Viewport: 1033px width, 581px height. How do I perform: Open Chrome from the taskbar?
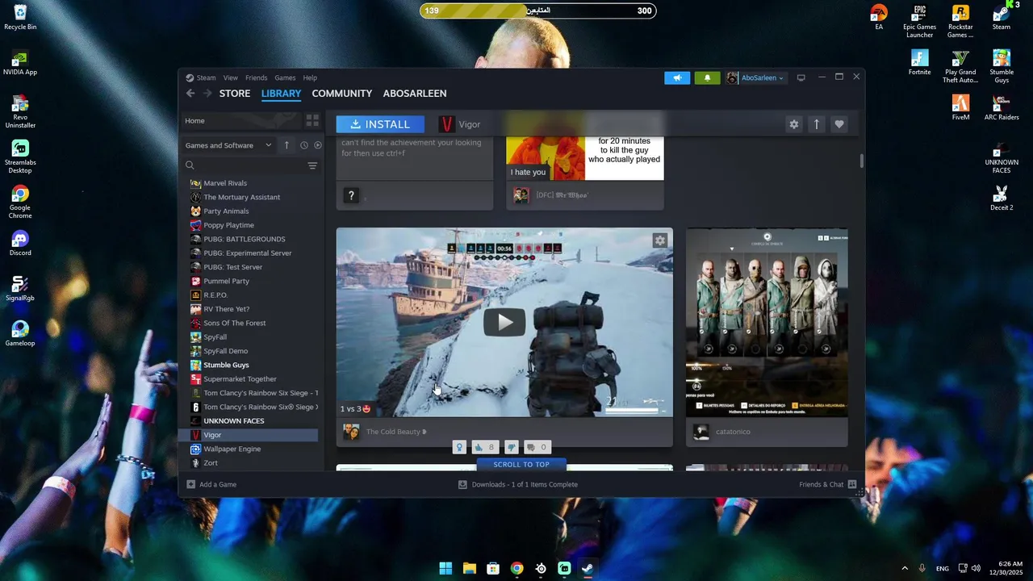coord(516,568)
